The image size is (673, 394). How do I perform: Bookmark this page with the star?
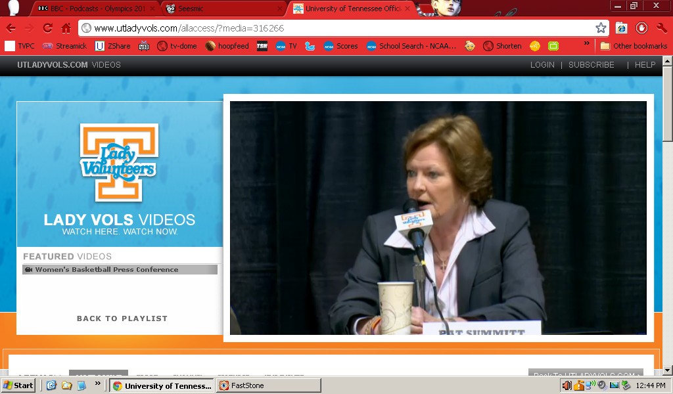(x=601, y=28)
